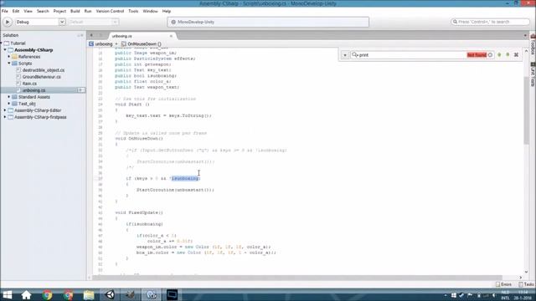This screenshot has width=536, height=301.
Task: Open the Debug configuration dropdown
Action: pos(40,22)
